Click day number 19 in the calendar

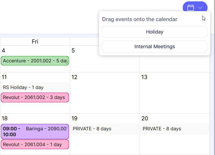74,118
